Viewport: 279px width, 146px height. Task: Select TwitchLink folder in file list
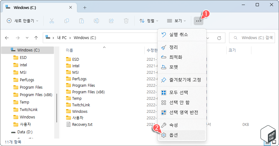pos(78,105)
